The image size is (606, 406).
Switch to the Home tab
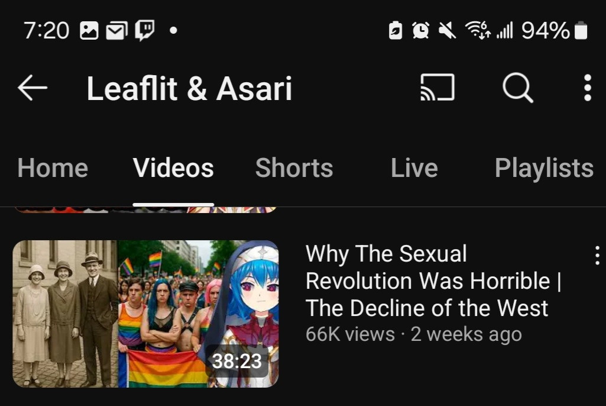53,168
